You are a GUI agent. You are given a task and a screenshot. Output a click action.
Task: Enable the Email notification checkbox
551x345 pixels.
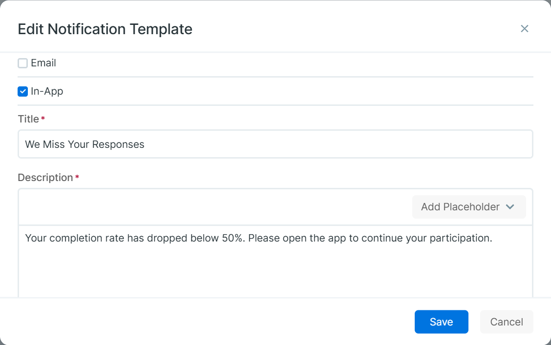[22, 63]
